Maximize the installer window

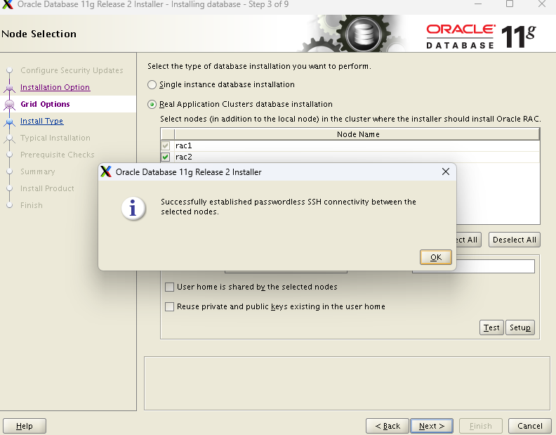coord(510,4)
